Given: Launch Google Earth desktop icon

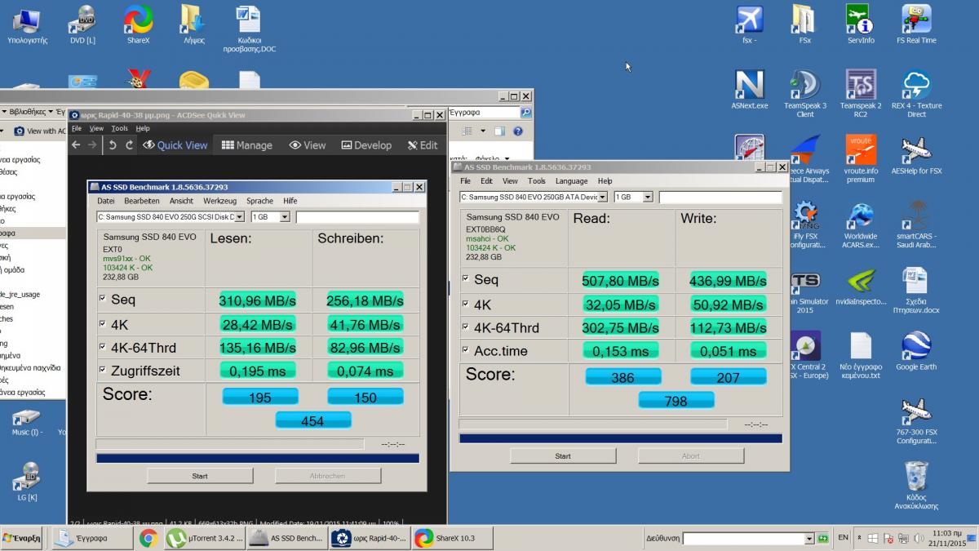Looking at the screenshot, I should 916,351.
